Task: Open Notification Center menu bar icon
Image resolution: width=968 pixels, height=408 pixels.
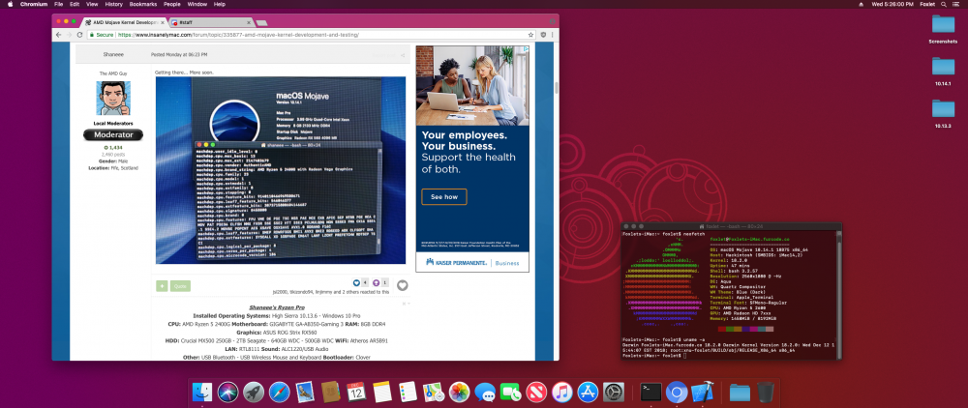Action: 958,4
